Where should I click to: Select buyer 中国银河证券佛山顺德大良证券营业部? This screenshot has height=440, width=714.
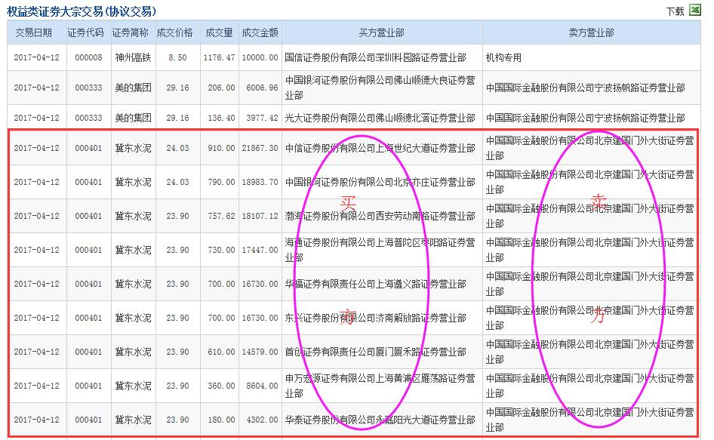pos(380,88)
